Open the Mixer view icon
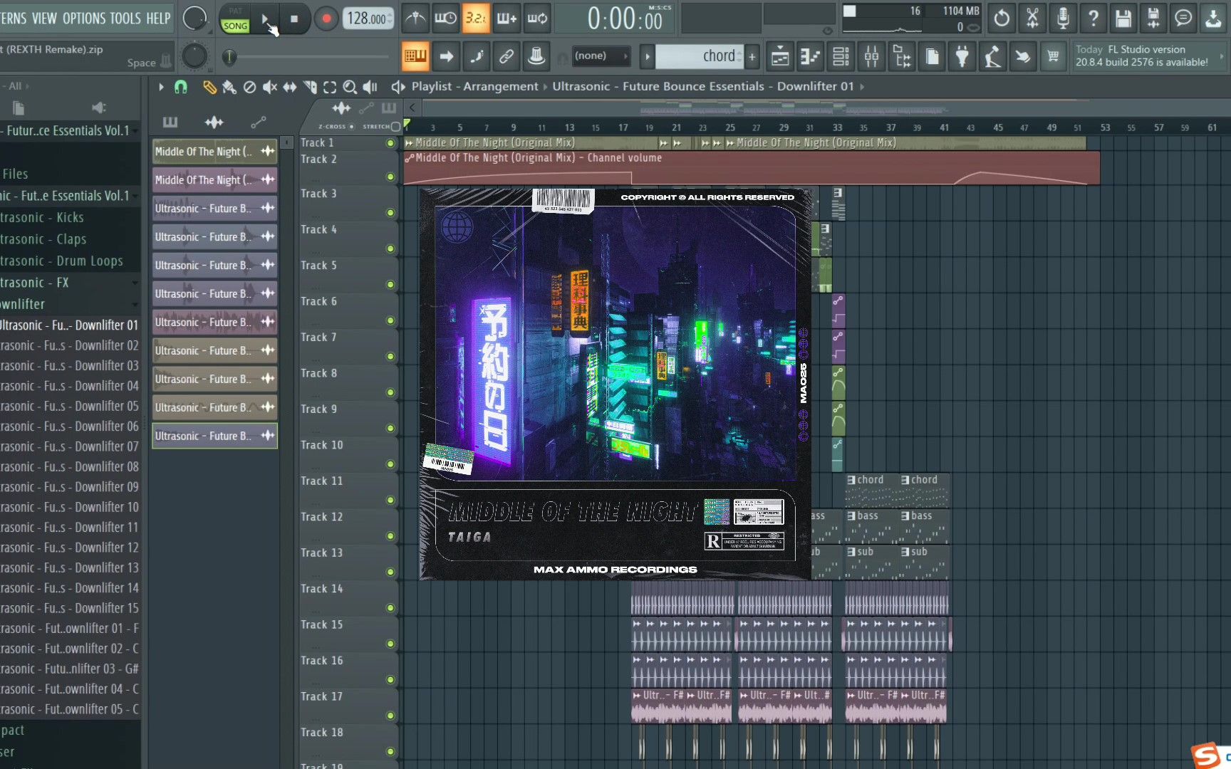1231x769 pixels. point(871,56)
